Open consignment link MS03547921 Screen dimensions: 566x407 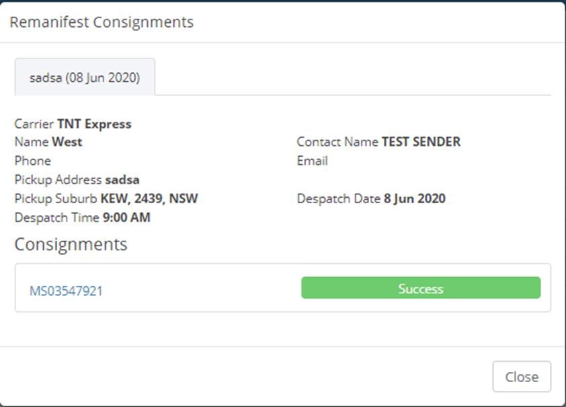tap(66, 291)
